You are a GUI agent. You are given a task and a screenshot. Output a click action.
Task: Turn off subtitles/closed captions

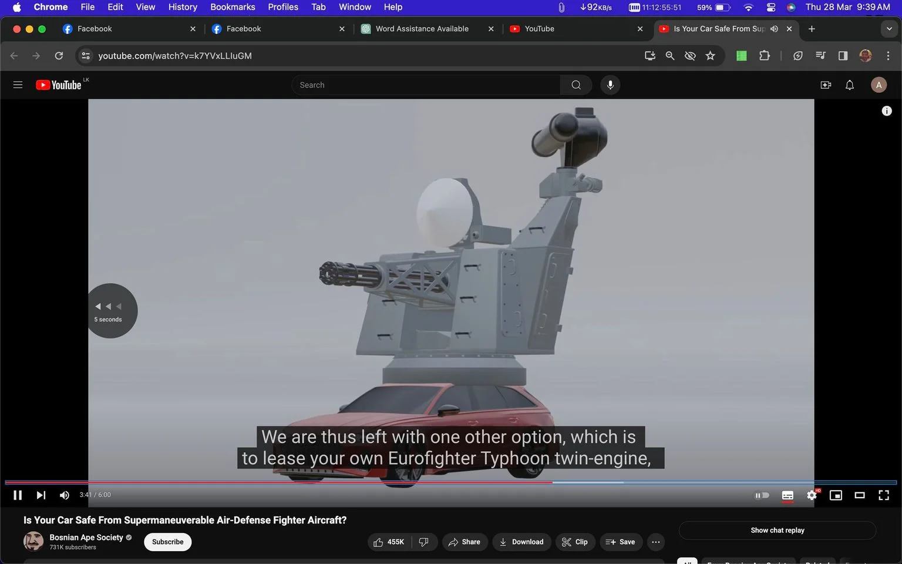coord(787,495)
